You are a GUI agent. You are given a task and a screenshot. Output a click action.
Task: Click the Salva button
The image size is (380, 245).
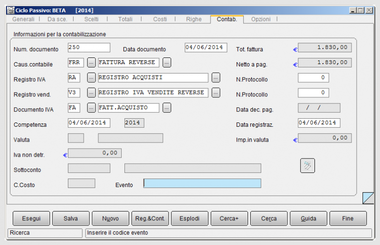71,218
